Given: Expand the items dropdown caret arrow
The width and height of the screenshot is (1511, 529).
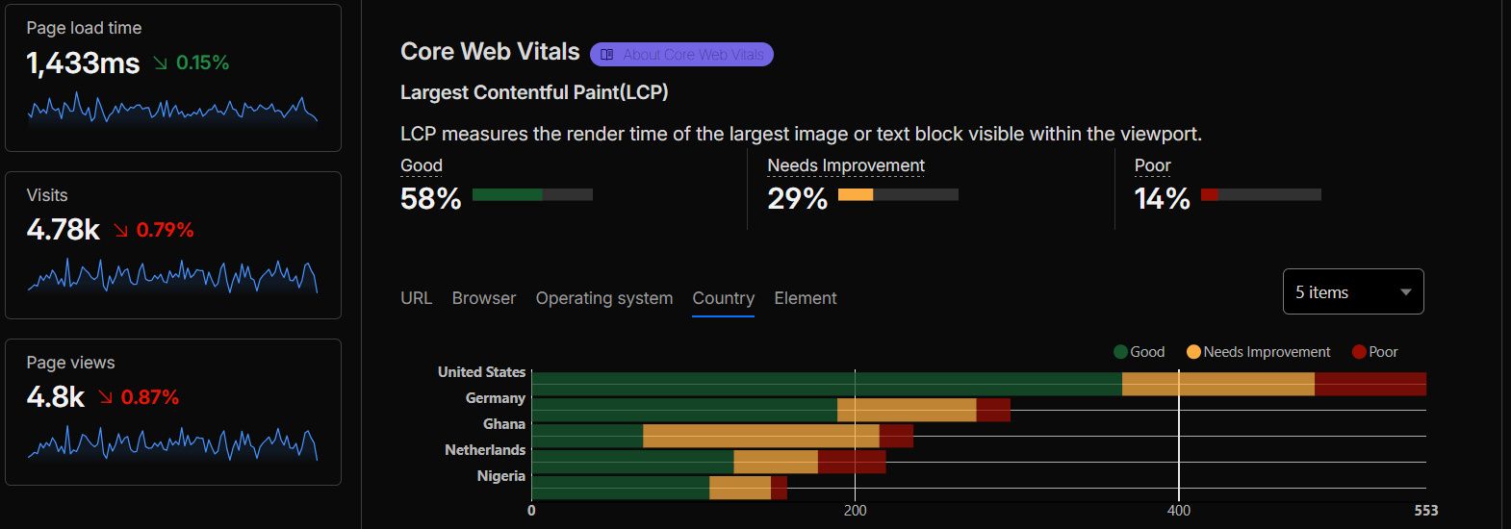Looking at the screenshot, I should (x=1406, y=292).
